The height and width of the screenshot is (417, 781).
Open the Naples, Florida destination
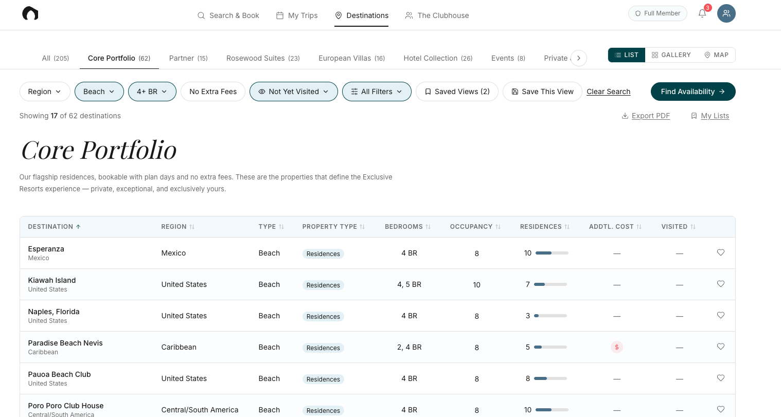54,312
